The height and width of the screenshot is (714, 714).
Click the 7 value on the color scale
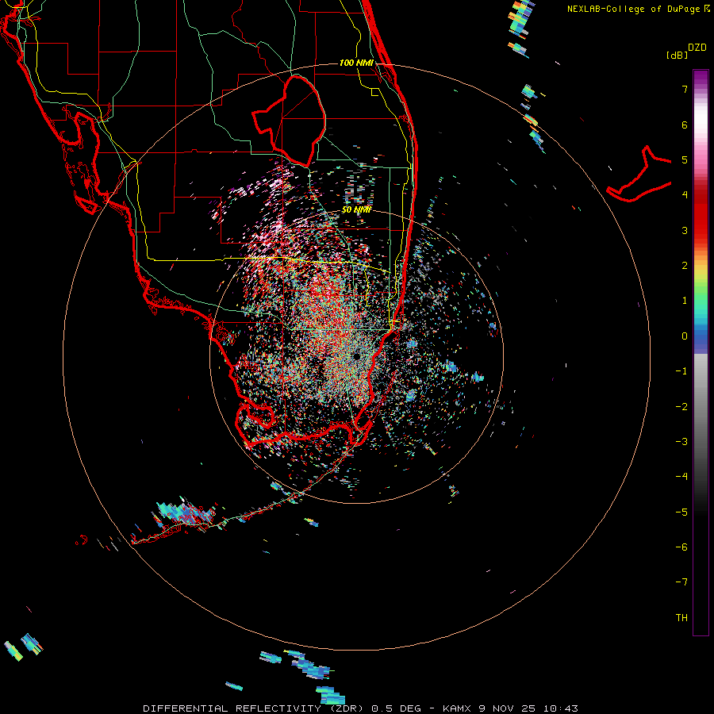click(x=685, y=89)
